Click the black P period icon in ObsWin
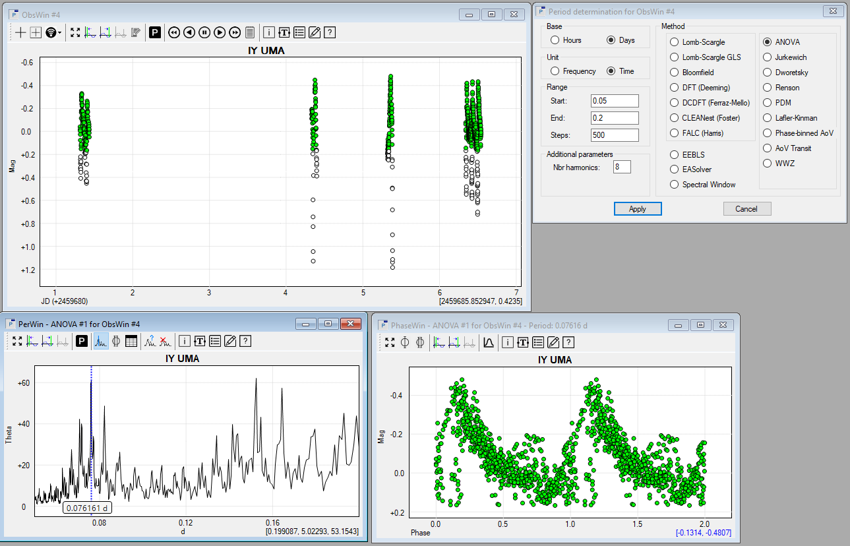 pyautogui.click(x=155, y=32)
